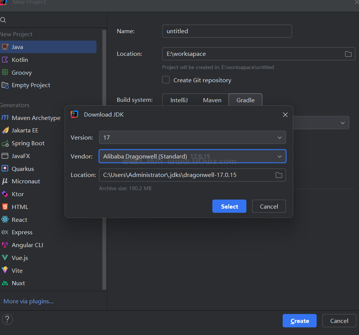This screenshot has height=335, width=359.
Task: Click the HTML5 shield icon
Action: 5,207
